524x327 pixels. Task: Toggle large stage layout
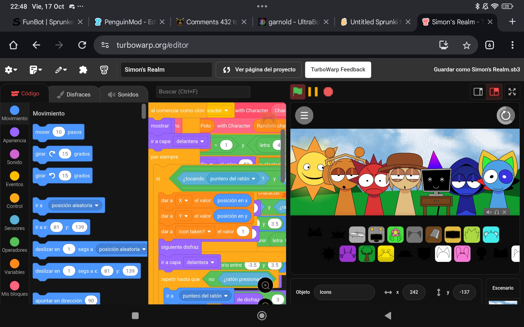(x=494, y=92)
